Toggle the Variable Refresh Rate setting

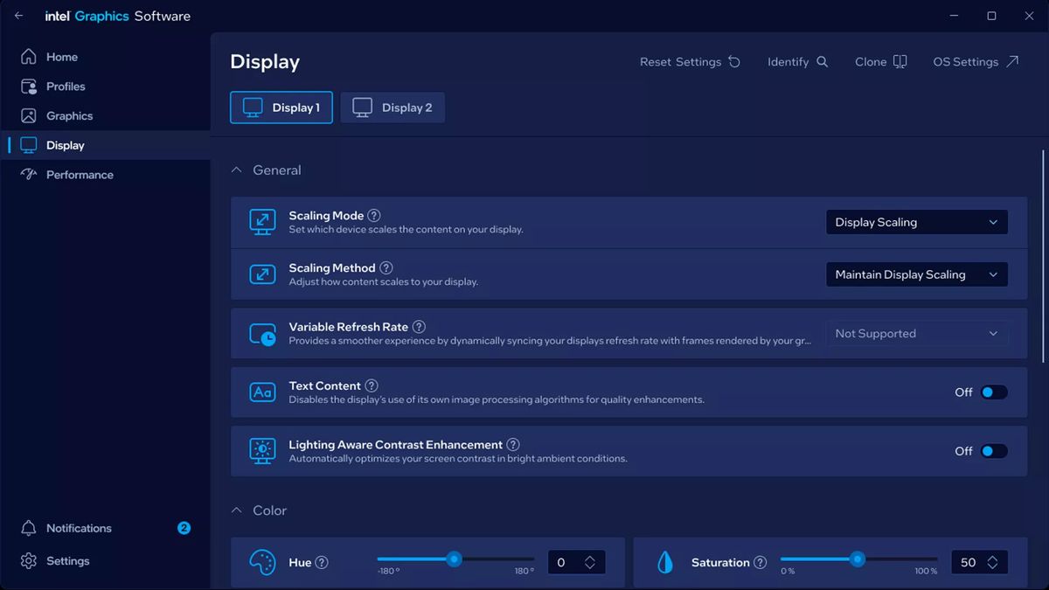click(917, 333)
